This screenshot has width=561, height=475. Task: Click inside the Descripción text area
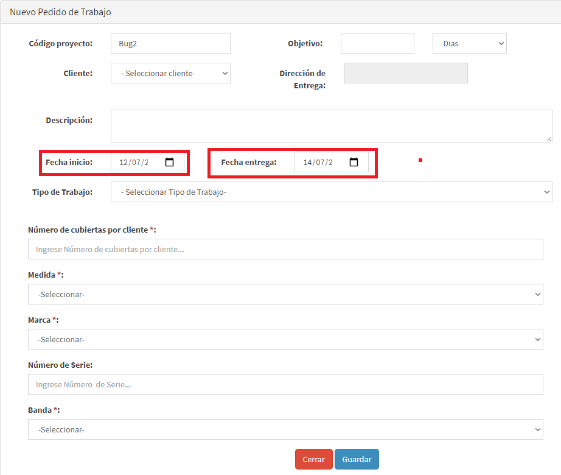[x=331, y=125]
